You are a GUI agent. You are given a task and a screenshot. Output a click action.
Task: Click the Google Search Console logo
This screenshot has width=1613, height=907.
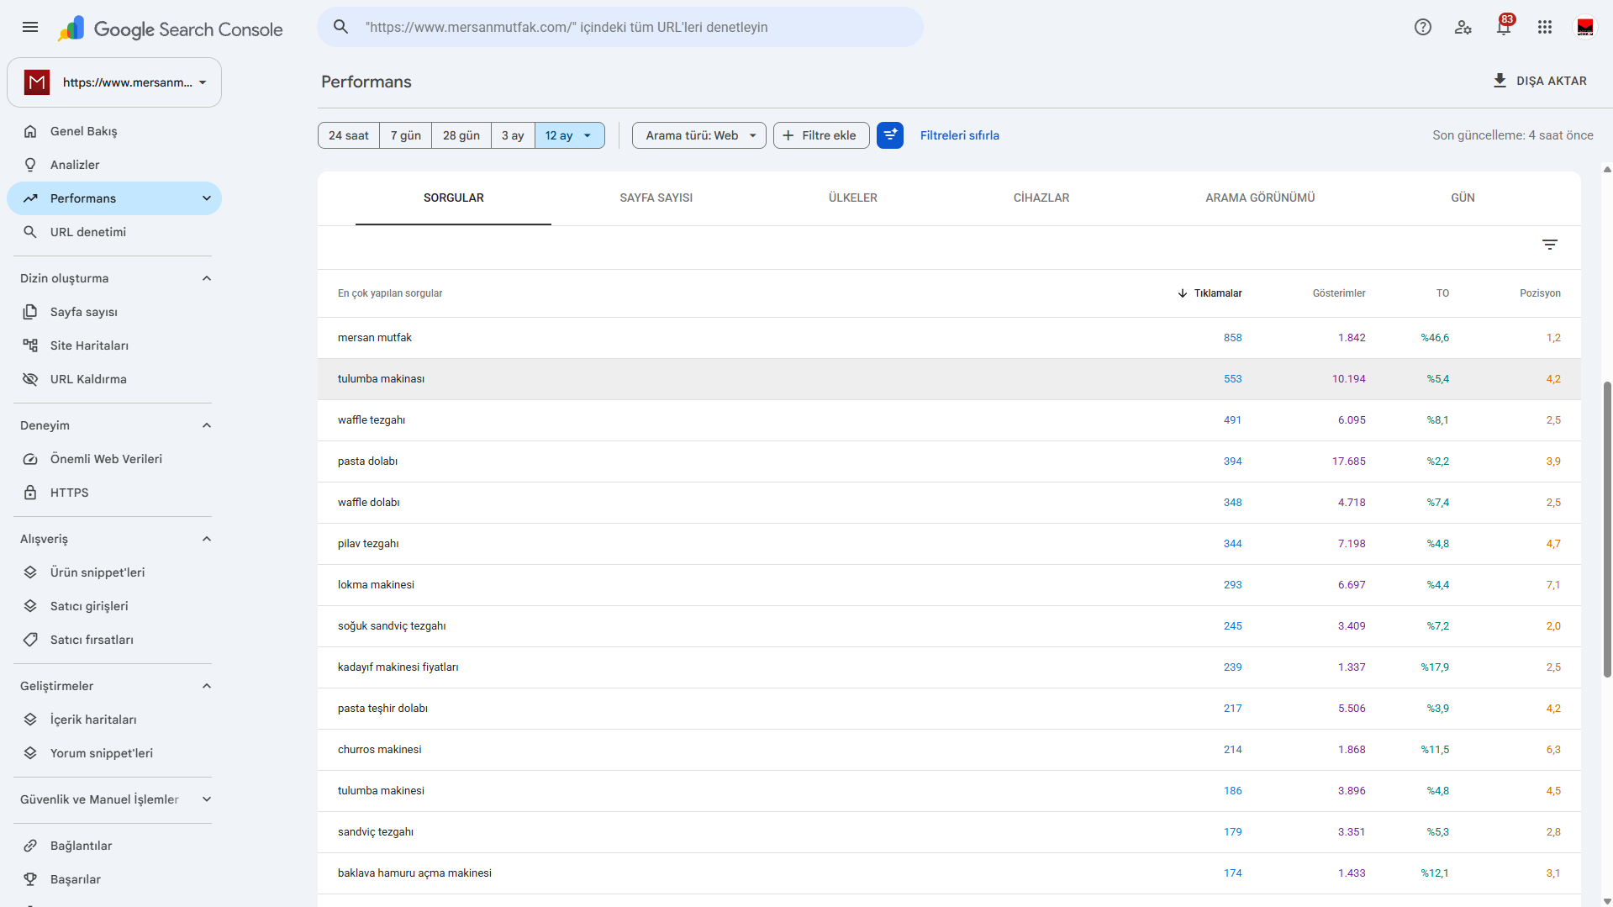[x=171, y=29]
